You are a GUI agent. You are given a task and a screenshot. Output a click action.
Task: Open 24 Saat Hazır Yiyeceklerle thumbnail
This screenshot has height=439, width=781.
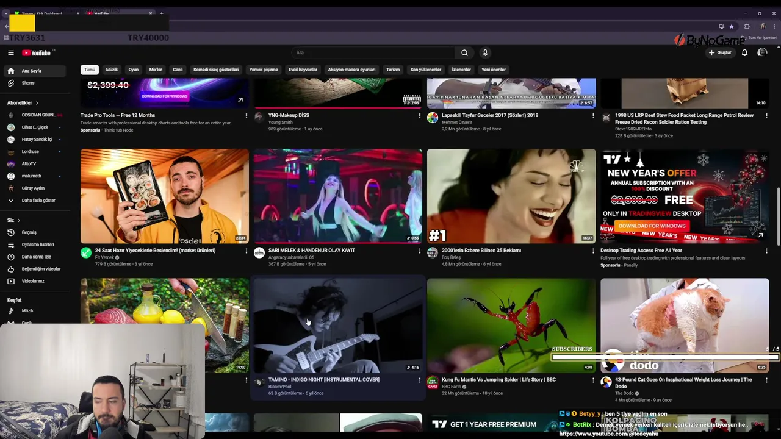click(x=165, y=196)
